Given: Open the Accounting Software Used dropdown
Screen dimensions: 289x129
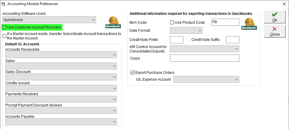Looking at the screenshot, I should 49,20.
